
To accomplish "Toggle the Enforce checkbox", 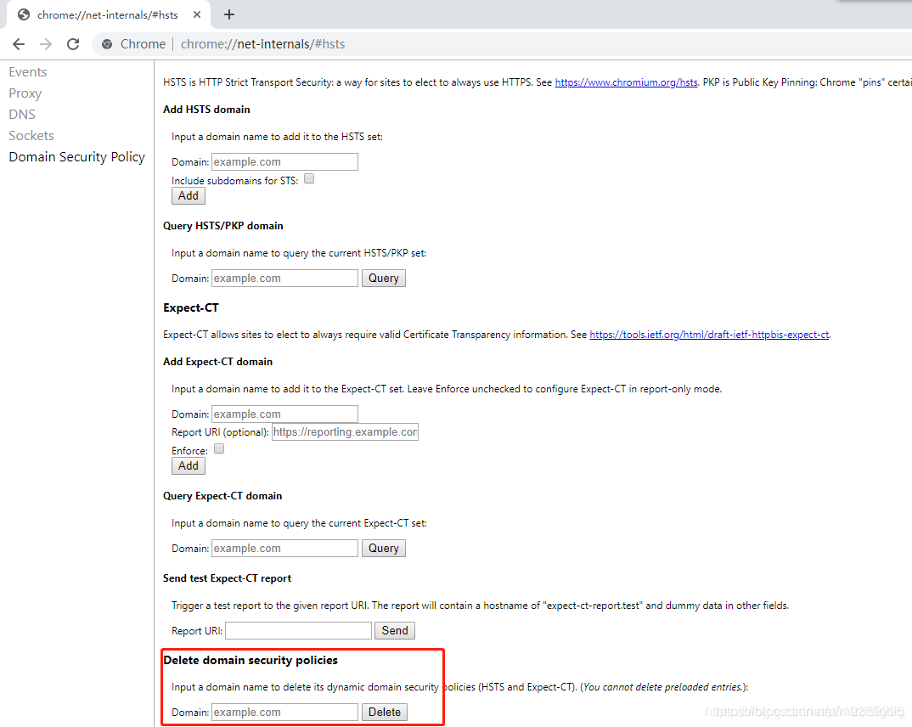I will 219,449.
